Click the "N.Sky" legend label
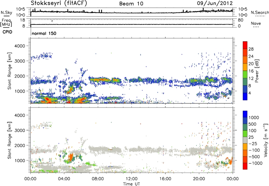Image resolution: width=269 pixels, height=186 pixels. pyautogui.click(x=6, y=12)
